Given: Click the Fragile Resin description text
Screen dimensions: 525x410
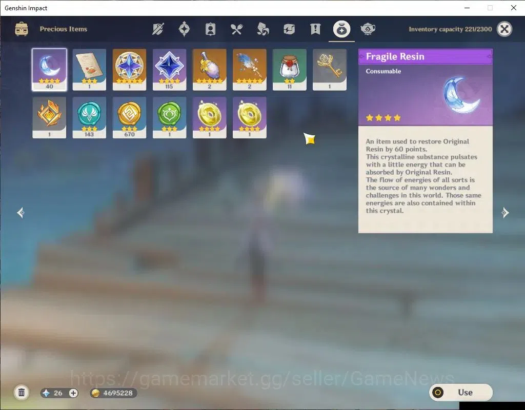Looking at the screenshot, I should point(423,176).
